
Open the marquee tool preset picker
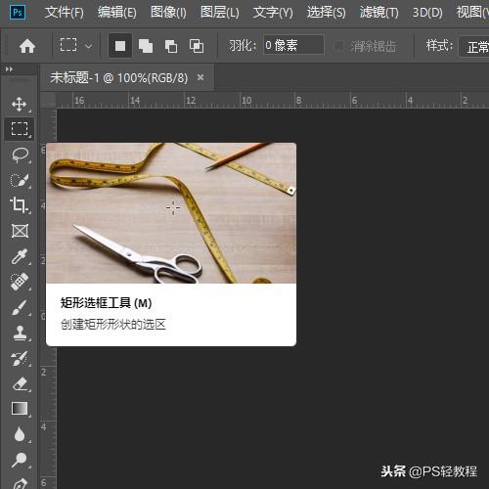tap(88, 46)
